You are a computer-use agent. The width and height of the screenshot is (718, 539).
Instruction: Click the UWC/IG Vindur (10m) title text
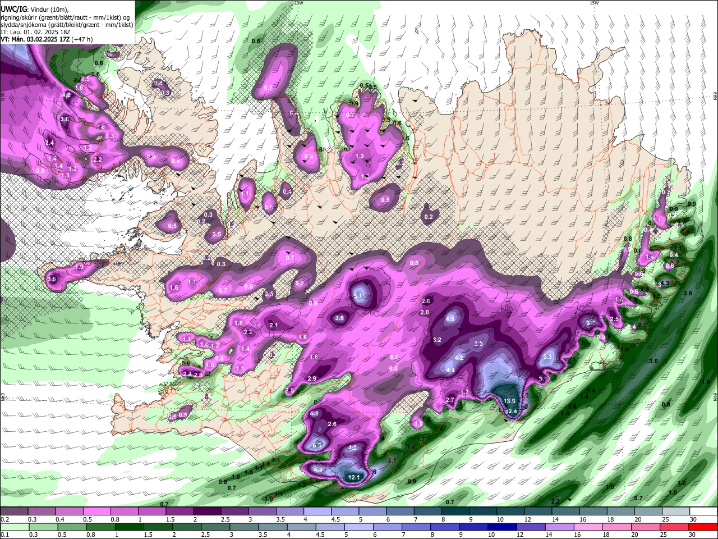(35, 10)
